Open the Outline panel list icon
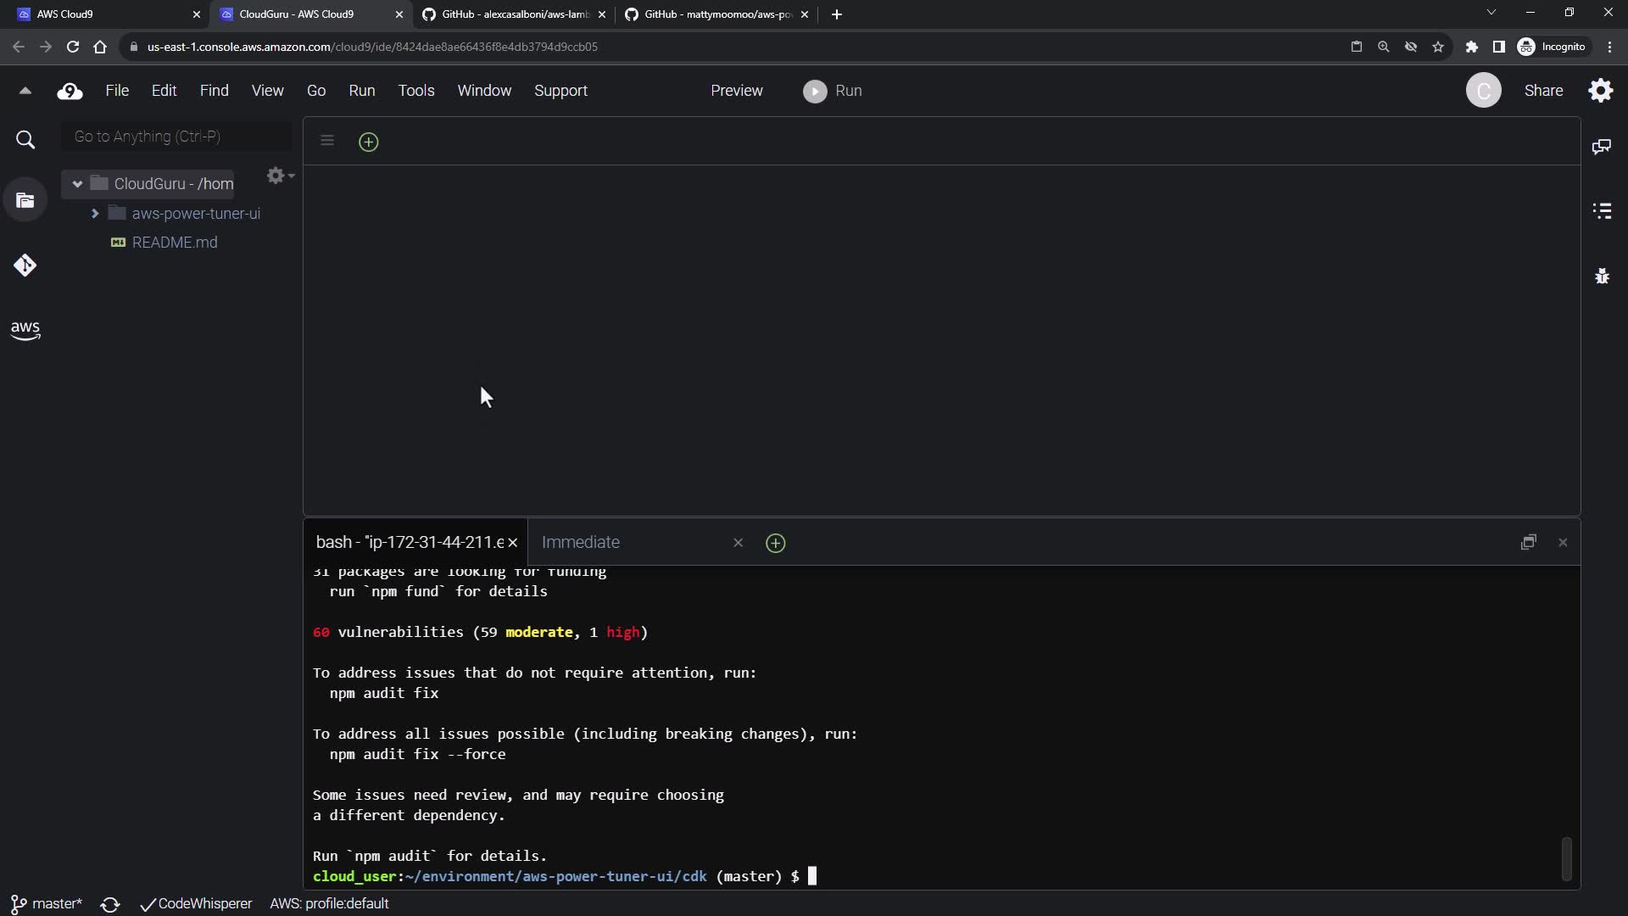Screen dimensions: 1628x916 1602,210
